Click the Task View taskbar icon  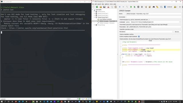pyautogui.click(x=9, y=102)
